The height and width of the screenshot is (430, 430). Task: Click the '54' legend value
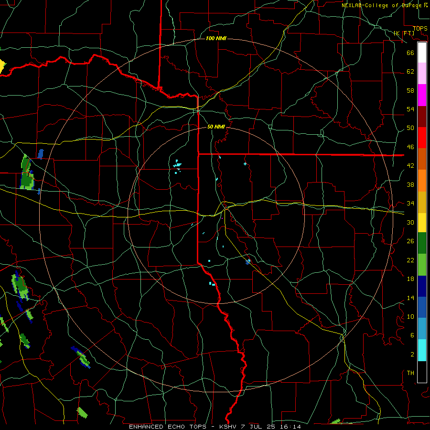(x=410, y=109)
